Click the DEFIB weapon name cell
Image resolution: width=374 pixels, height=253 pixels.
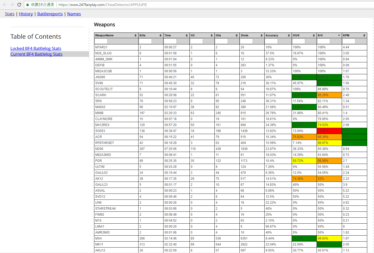116,65
